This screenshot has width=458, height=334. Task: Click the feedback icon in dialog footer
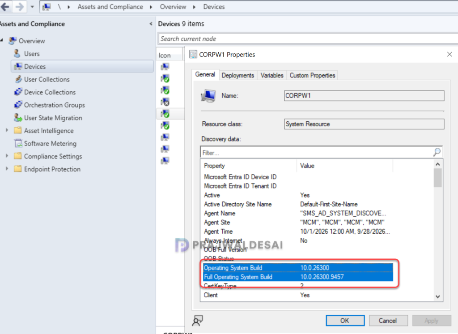coord(198,321)
